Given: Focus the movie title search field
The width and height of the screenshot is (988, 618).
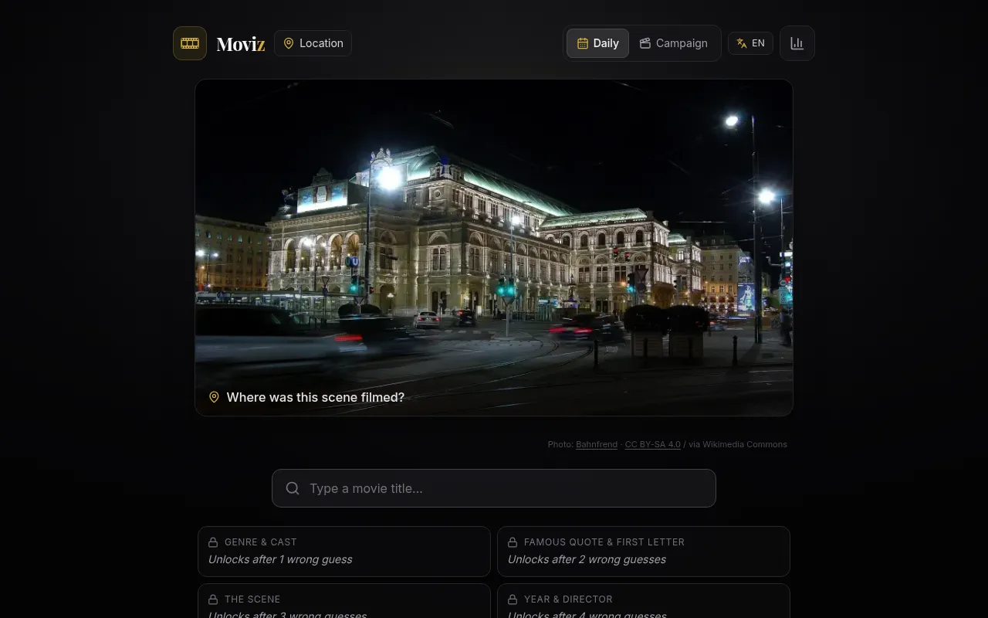Looking at the screenshot, I should 494,488.
